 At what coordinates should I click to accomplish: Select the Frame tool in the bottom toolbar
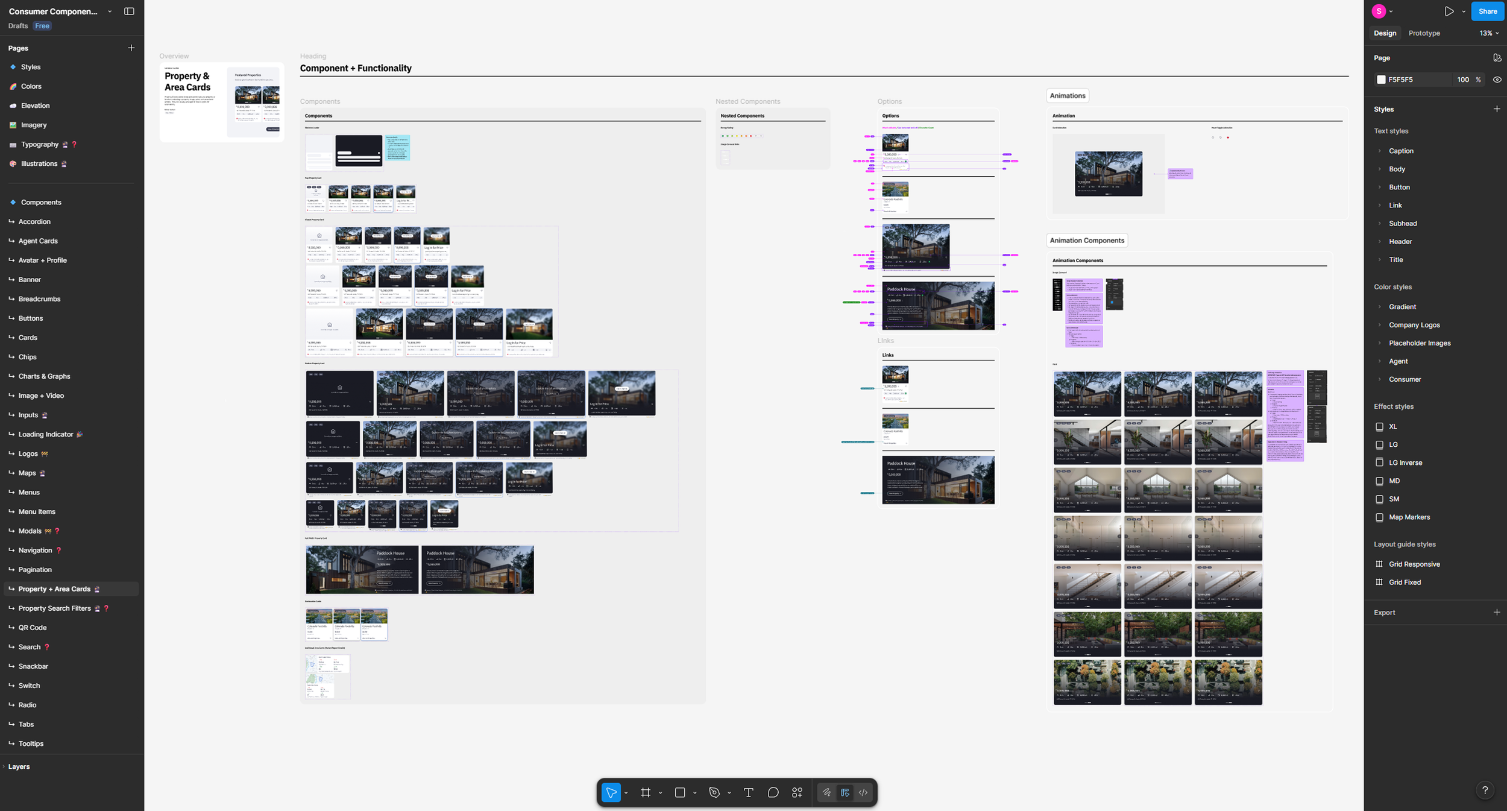pos(645,792)
